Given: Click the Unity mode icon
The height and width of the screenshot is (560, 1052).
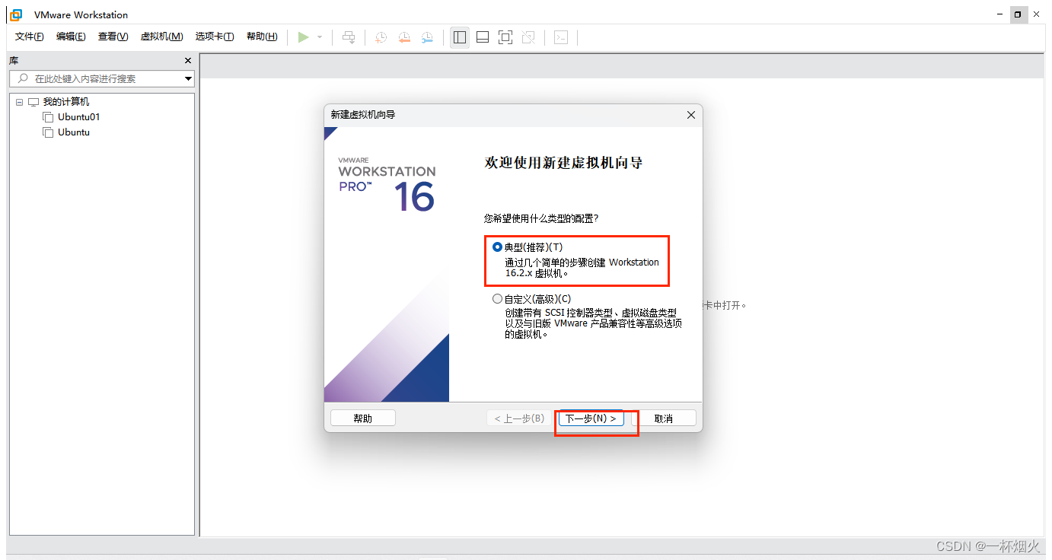Looking at the screenshot, I should click(529, 37).
